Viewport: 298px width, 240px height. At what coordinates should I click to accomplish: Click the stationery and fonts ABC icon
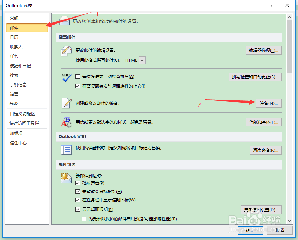click(x=66, y=122)
